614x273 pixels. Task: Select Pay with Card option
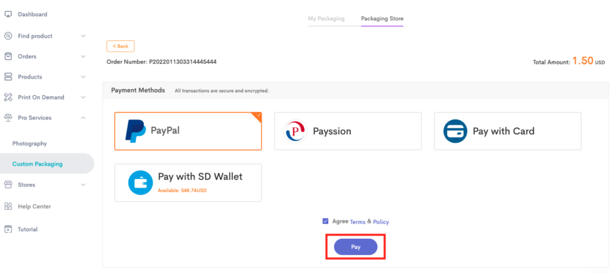click(508, 131)
